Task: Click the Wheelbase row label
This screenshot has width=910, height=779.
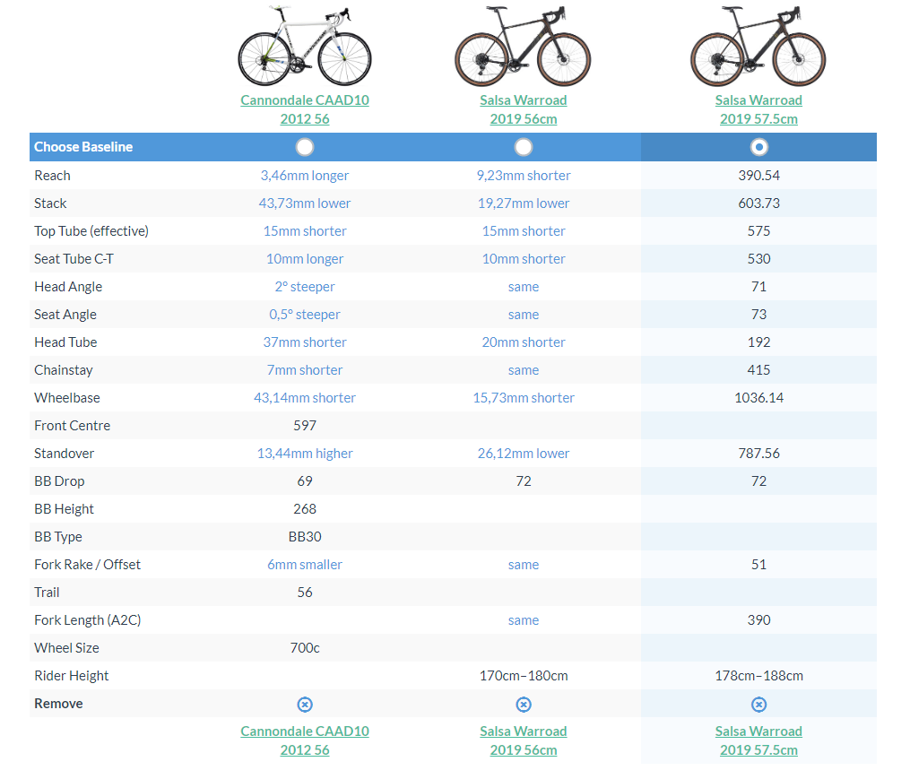Action: coord(66,398)
